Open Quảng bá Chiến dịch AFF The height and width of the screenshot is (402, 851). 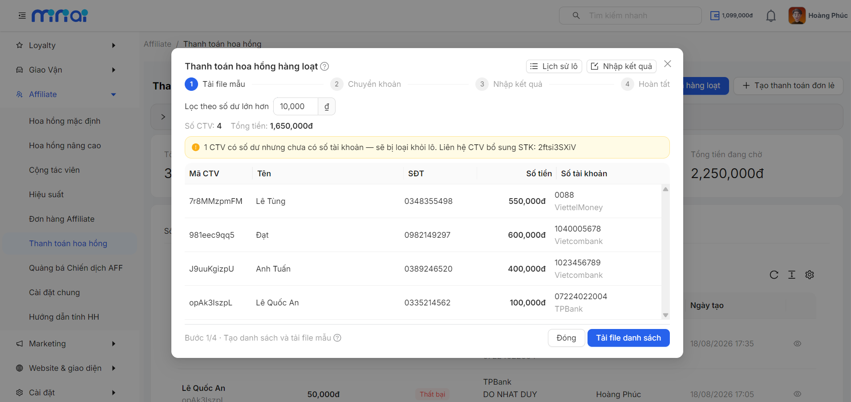pos(76,268)
